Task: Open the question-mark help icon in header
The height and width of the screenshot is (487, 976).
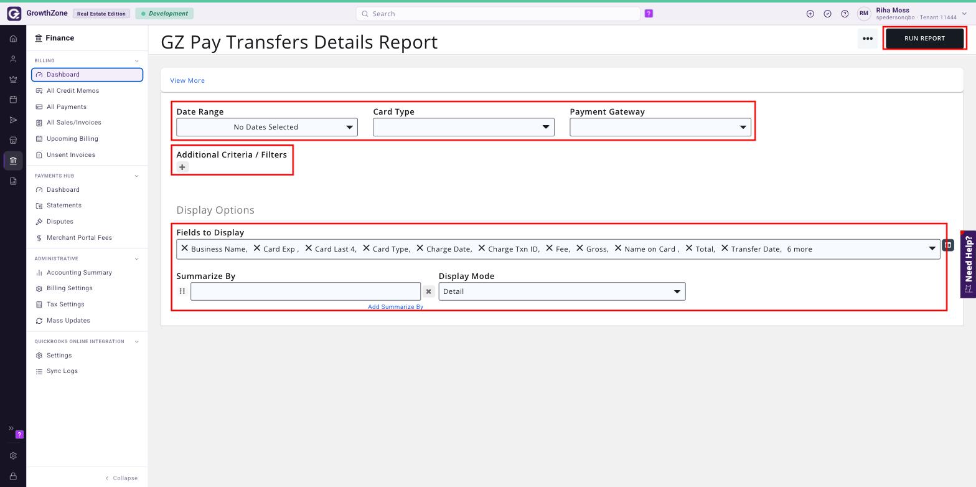Action: (x=845, y=14)
